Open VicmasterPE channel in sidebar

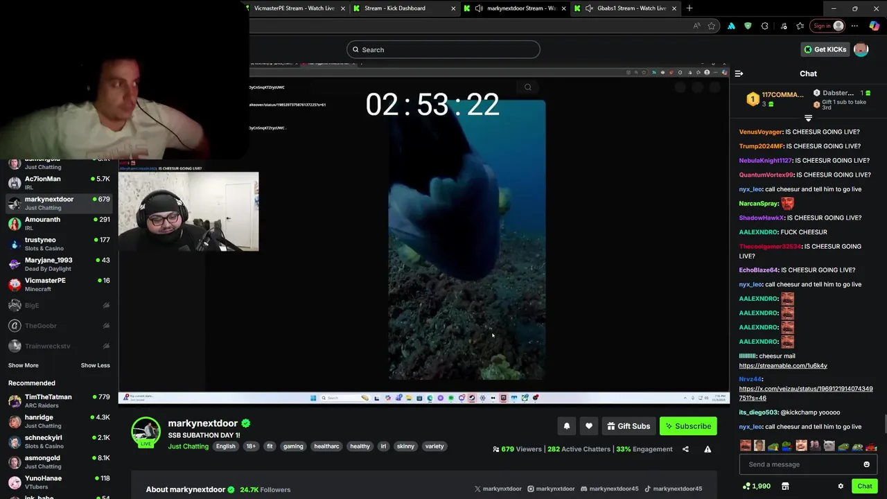click(59, 284)
